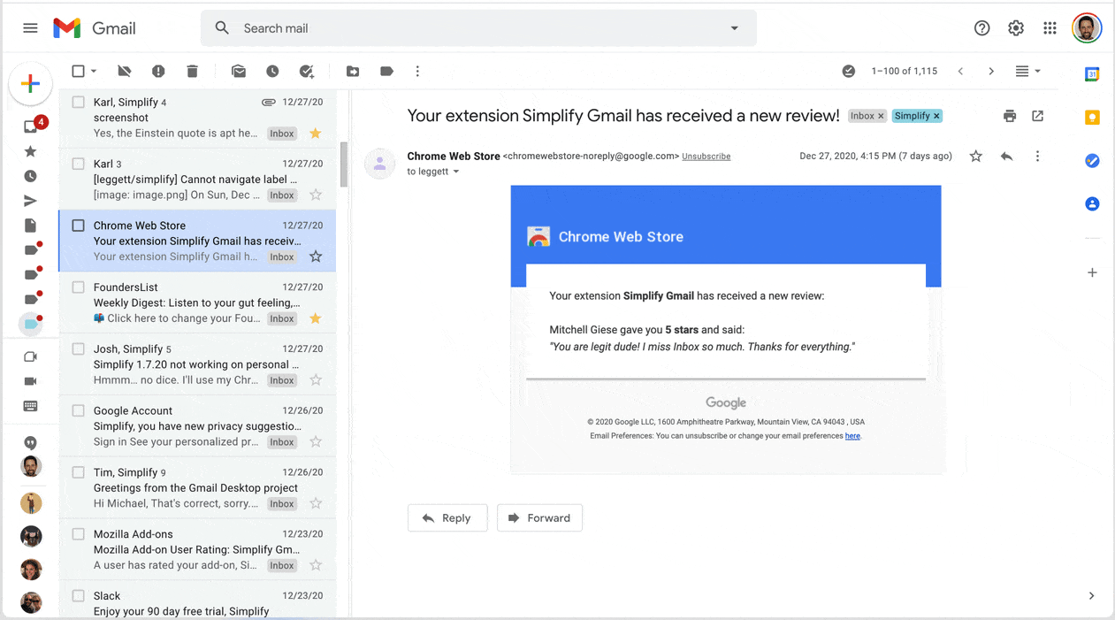1115x620 pixels.
Task: Open Google Tasks side panel
Action: (1092, 160)
